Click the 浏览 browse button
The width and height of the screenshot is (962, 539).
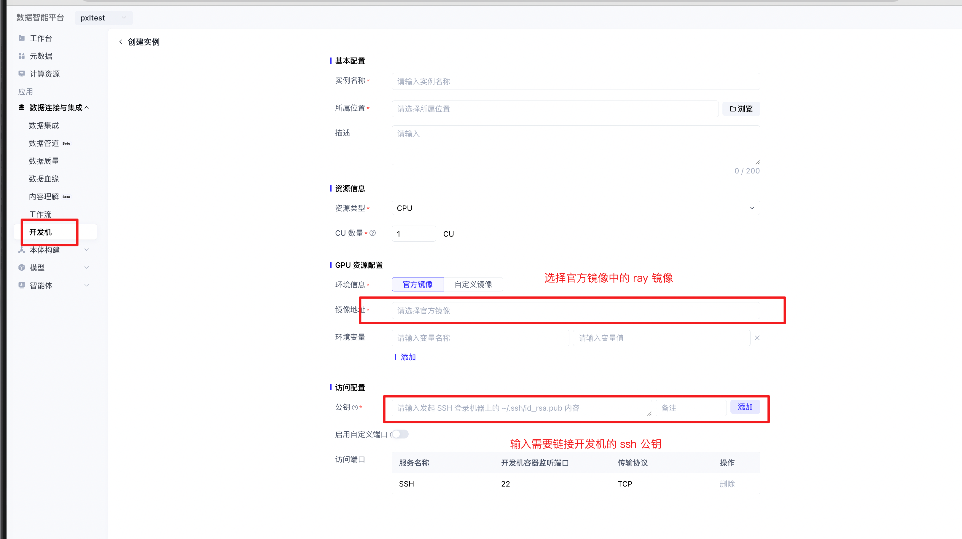(x=741, y=109)
